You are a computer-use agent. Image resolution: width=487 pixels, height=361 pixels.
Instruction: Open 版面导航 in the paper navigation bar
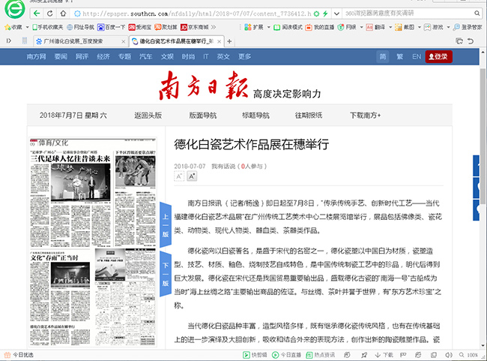pyautogui.click(x=202, y=116)
